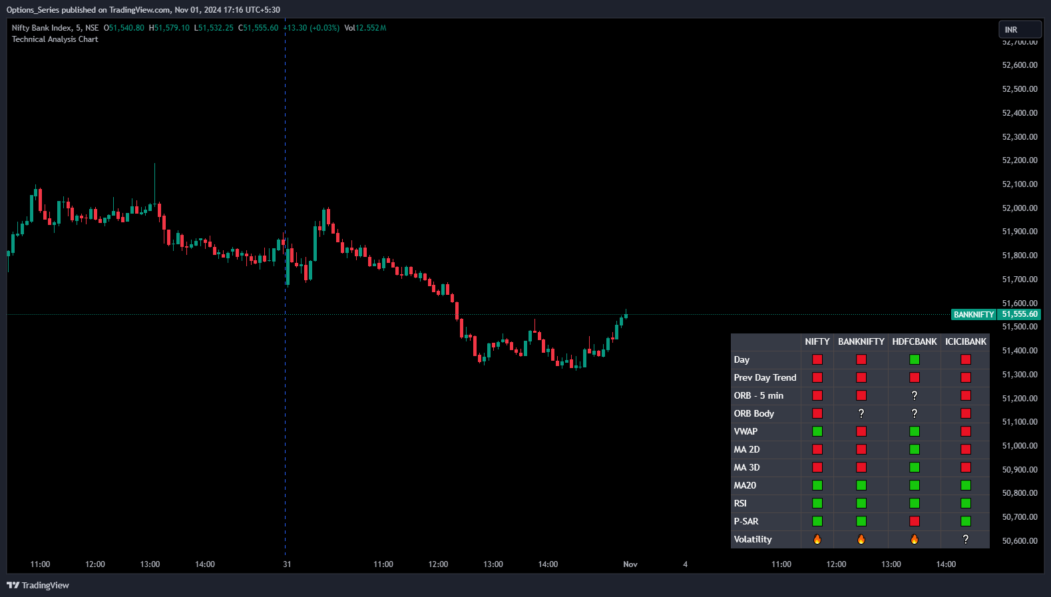Click the Volatility row label

pyautogui.click(x=753, y=539)
